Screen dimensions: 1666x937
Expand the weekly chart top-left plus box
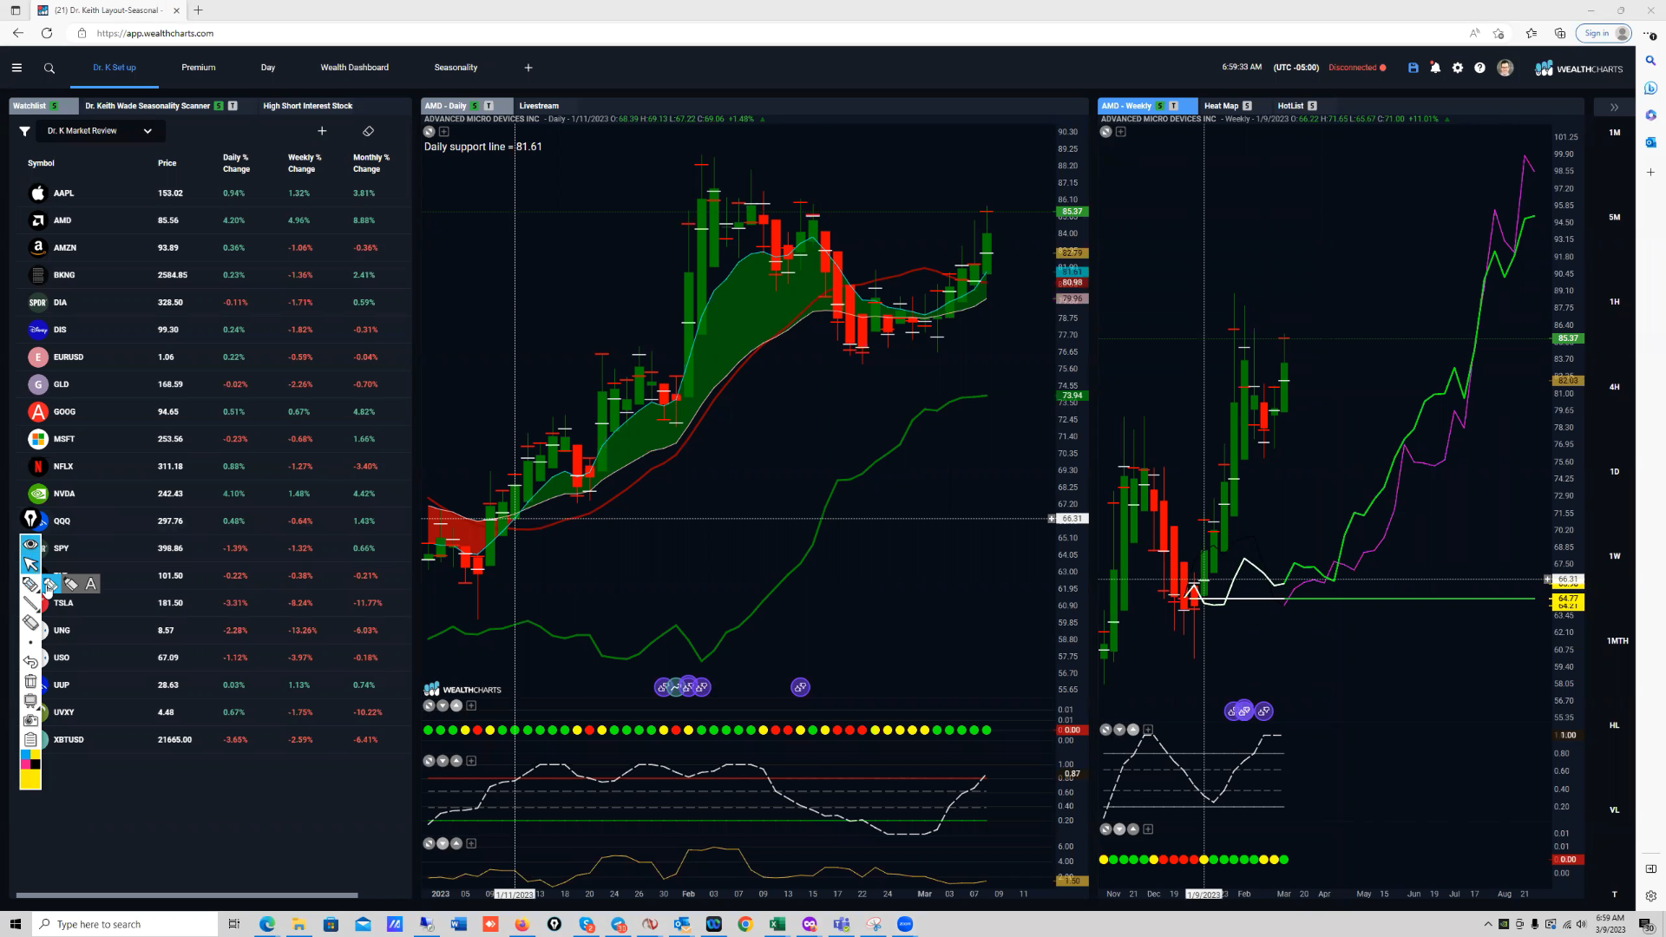[1121, 132]
